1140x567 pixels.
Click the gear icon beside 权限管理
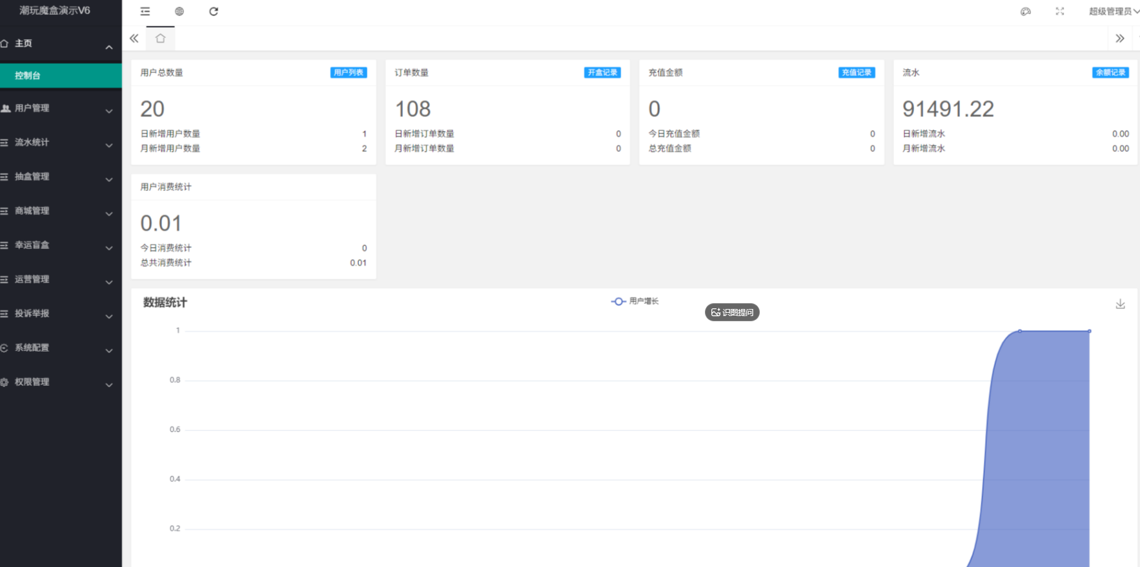pos(5,382)
